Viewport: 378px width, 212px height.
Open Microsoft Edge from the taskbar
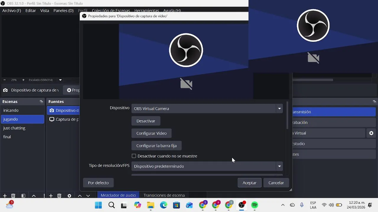tap(163, 205)
